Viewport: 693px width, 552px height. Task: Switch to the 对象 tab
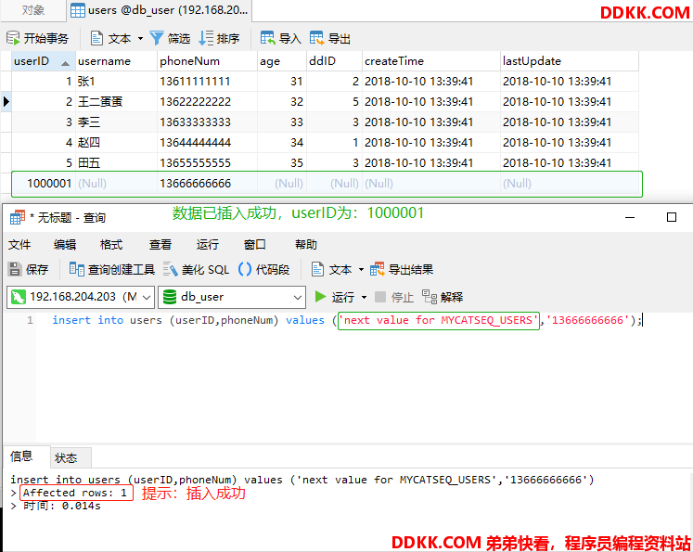pyautogui.click(x=33, y=10)
